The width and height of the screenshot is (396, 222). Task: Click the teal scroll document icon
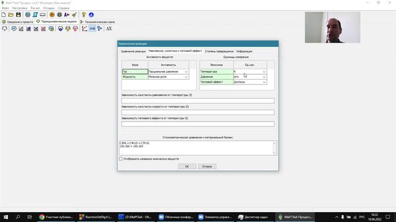35,15
